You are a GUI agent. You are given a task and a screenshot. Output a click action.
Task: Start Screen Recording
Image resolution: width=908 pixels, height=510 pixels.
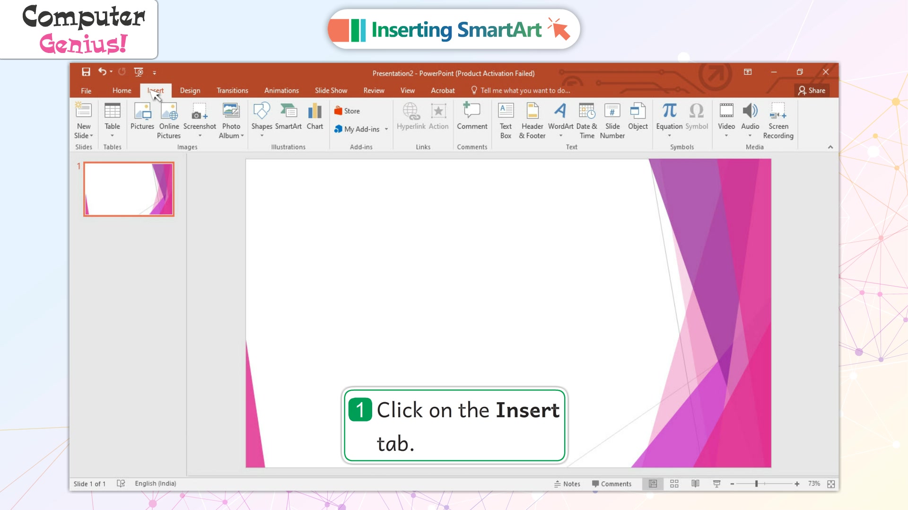[x=778, y=121]
